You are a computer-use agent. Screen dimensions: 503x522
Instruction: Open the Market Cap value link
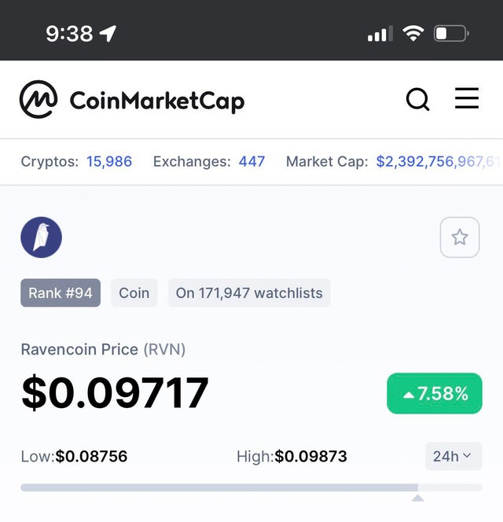(x=439, y=162)
